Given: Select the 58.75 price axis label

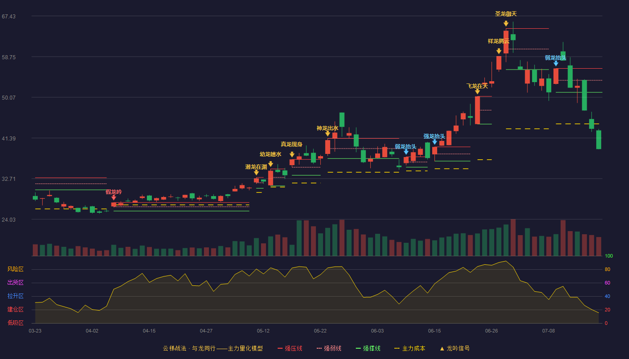Looking at the screenshot, I should point(9,57).
